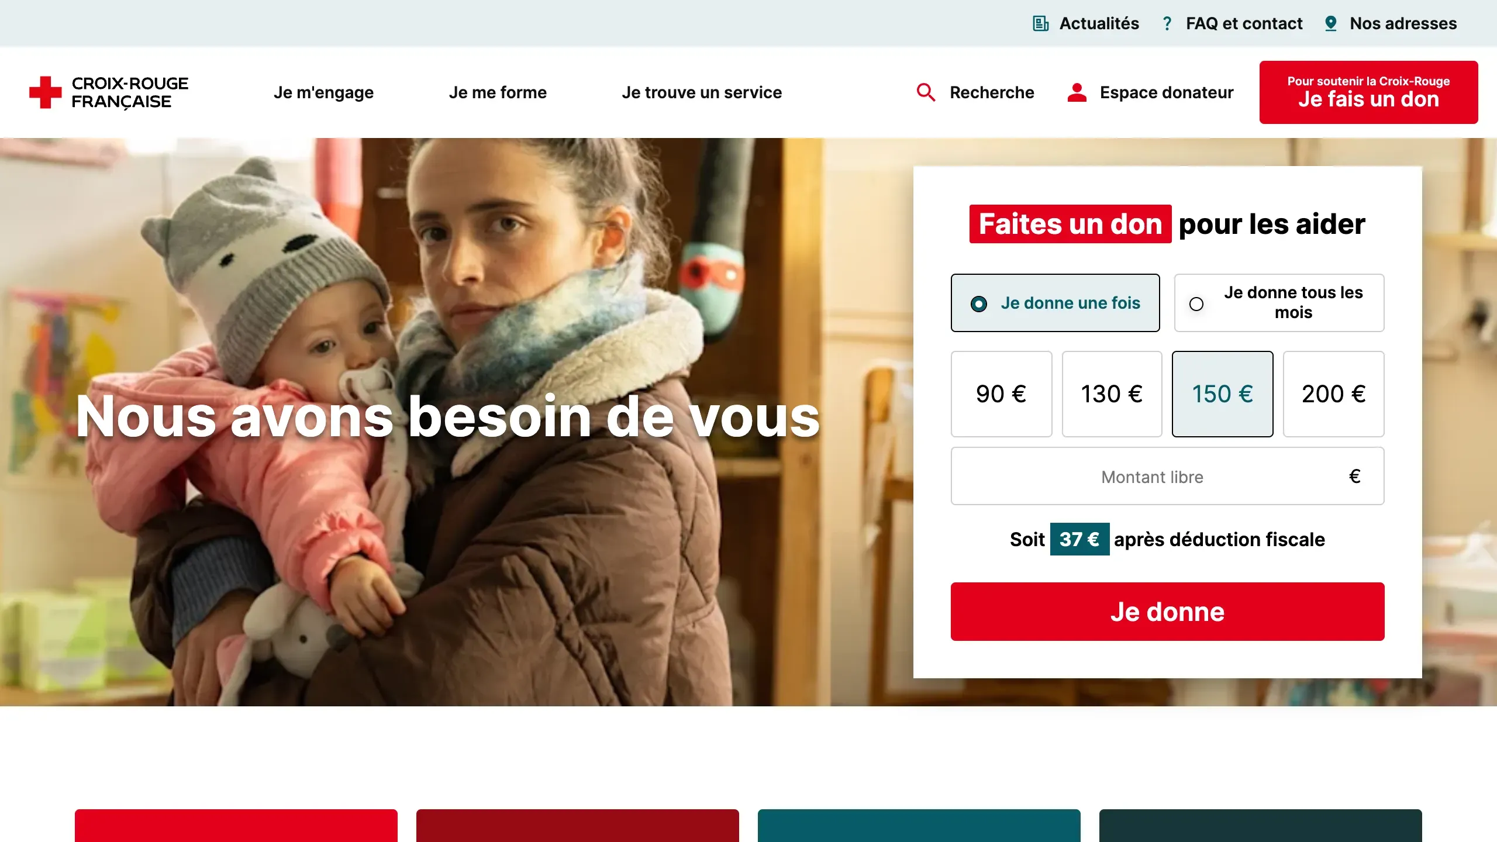The width and height of the screenshot is (1497, 842).
Task: Choose the 130 € donation amount
Action: coord(1112,394)
